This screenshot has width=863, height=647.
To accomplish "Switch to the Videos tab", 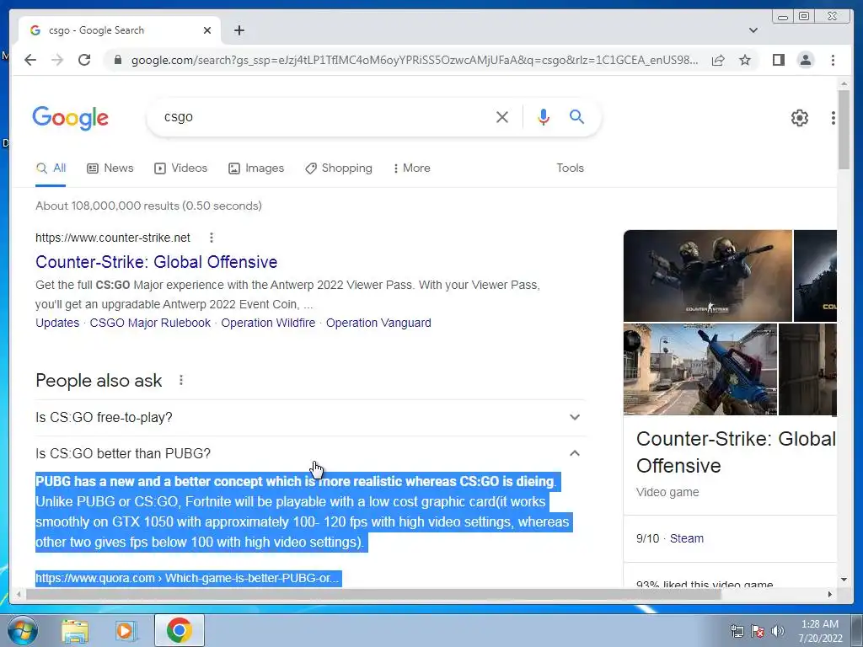I will point(180,168).
